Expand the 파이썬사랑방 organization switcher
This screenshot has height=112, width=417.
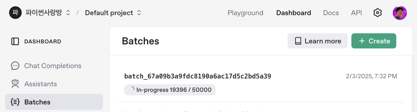(x=68, y=13)
